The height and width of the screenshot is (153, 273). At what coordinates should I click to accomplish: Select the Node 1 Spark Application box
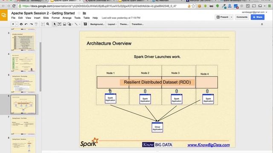(110, 99)
